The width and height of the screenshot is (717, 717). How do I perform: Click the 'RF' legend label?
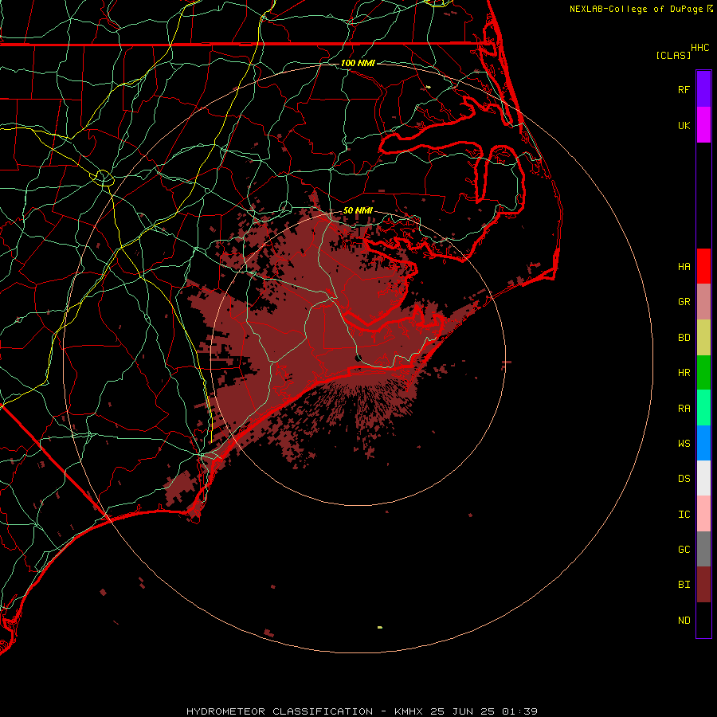684,89
